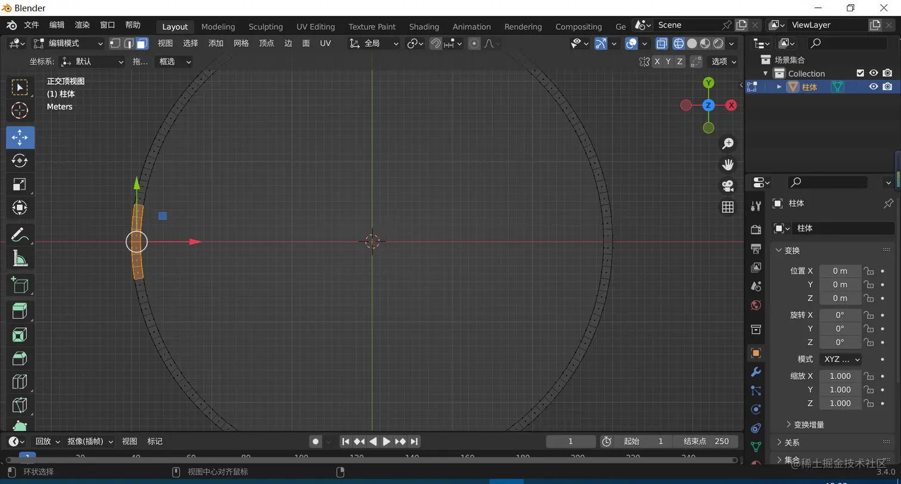Activate the Move tool

20,137
